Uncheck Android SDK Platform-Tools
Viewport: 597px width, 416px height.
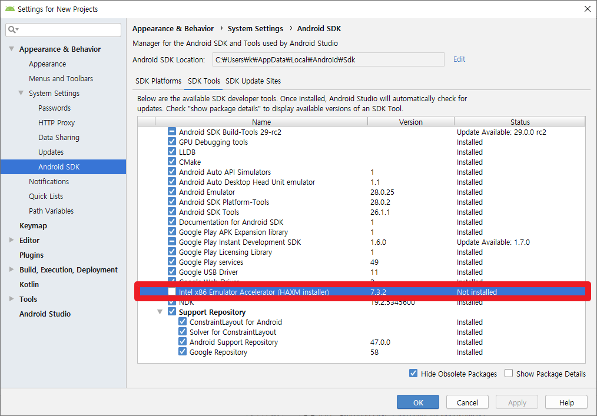[x=172, y=202]
